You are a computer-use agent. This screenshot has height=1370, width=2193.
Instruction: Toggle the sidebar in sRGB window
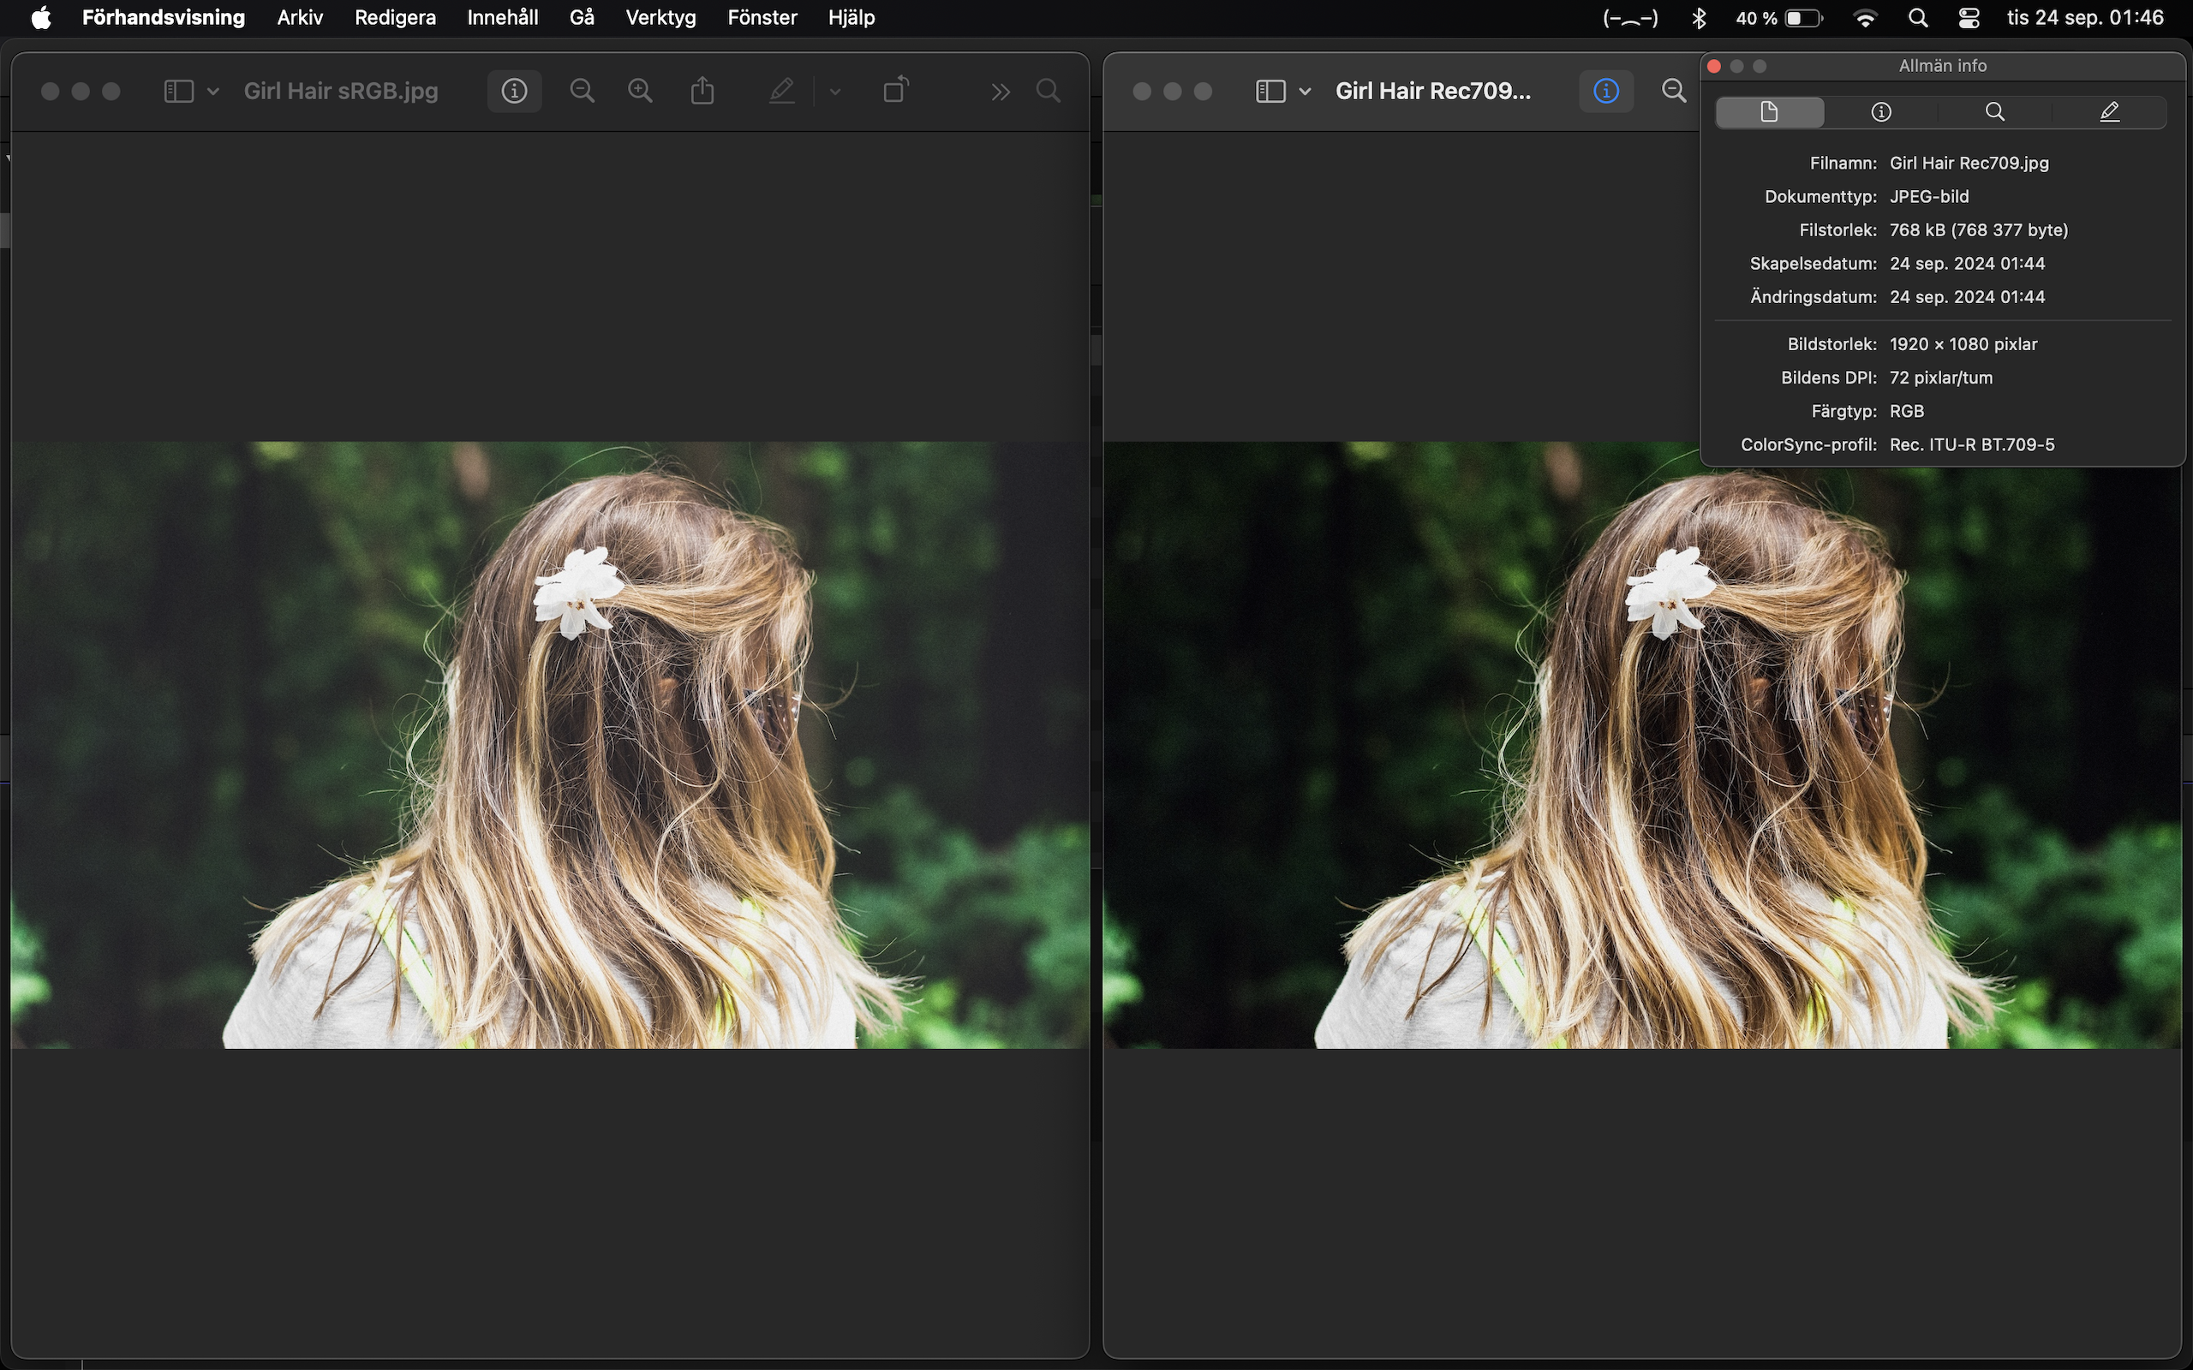(178, 91)
